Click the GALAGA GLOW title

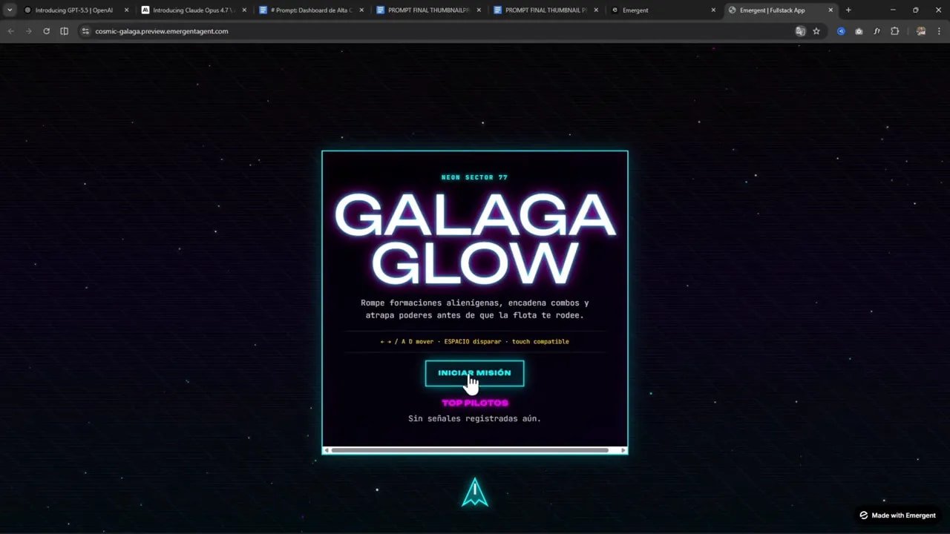pyautogui.click(x=475, y=239)
